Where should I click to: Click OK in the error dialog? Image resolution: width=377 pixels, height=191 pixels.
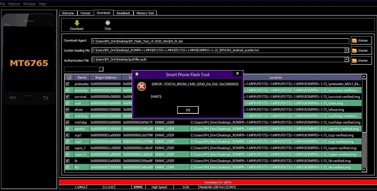[x=188, y=110]
